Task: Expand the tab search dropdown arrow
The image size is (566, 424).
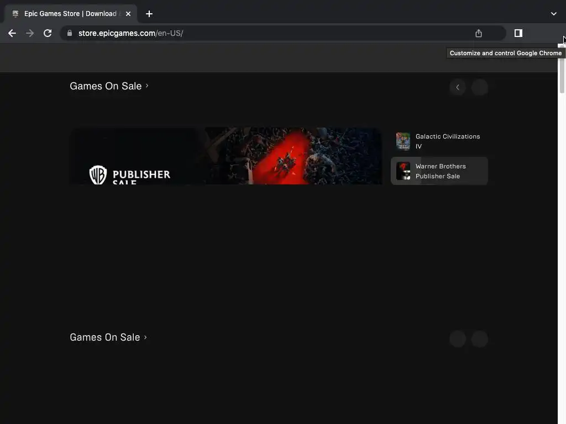Action: tap(554, 14)
